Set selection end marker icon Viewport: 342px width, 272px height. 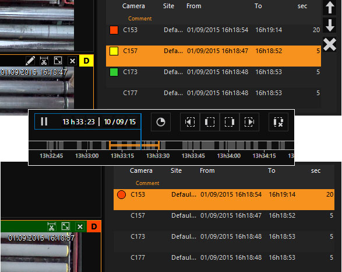click(229, 122)
